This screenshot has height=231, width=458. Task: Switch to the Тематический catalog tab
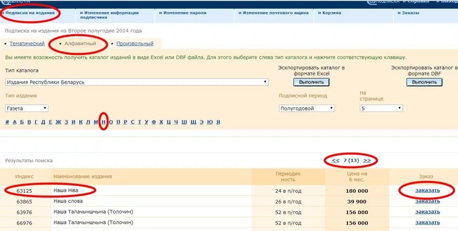(27, 44)
